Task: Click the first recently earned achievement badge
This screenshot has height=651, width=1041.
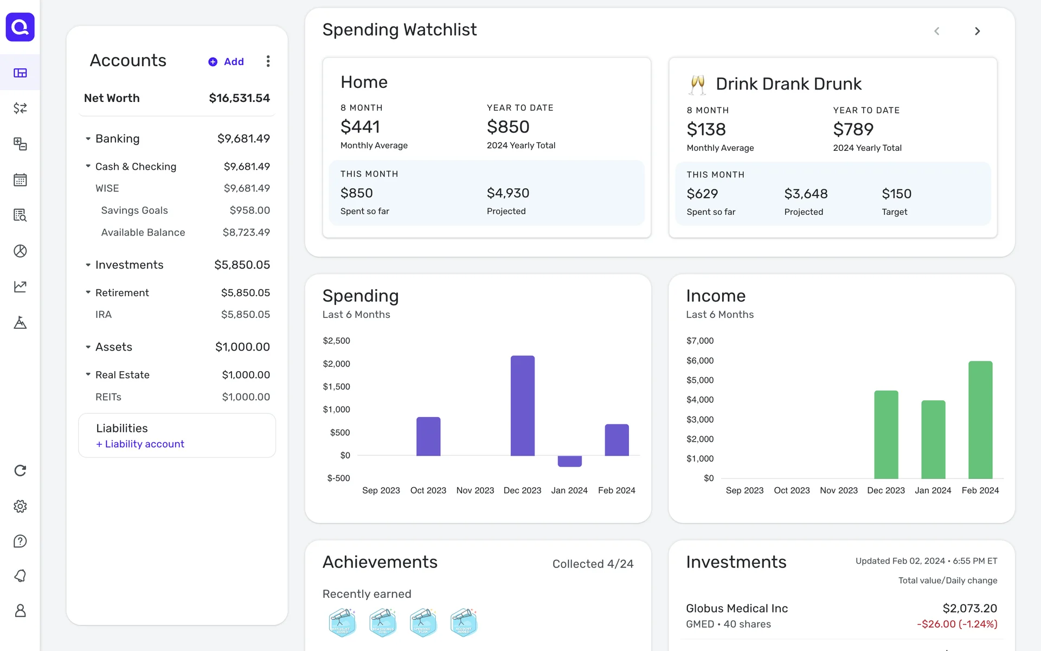Action: (x=342, y=622)
